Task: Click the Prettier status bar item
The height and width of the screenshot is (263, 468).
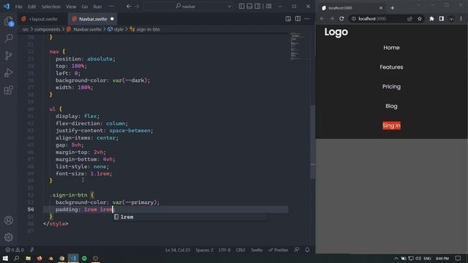Action: tap(278, 250)
